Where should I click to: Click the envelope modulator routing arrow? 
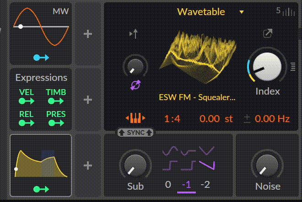click(41, 189)
